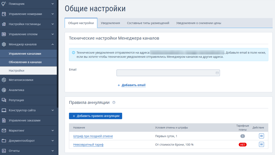Click Добавить правило аннуляции button
Viewport: 275px width, 155px height.
(95, 116)
